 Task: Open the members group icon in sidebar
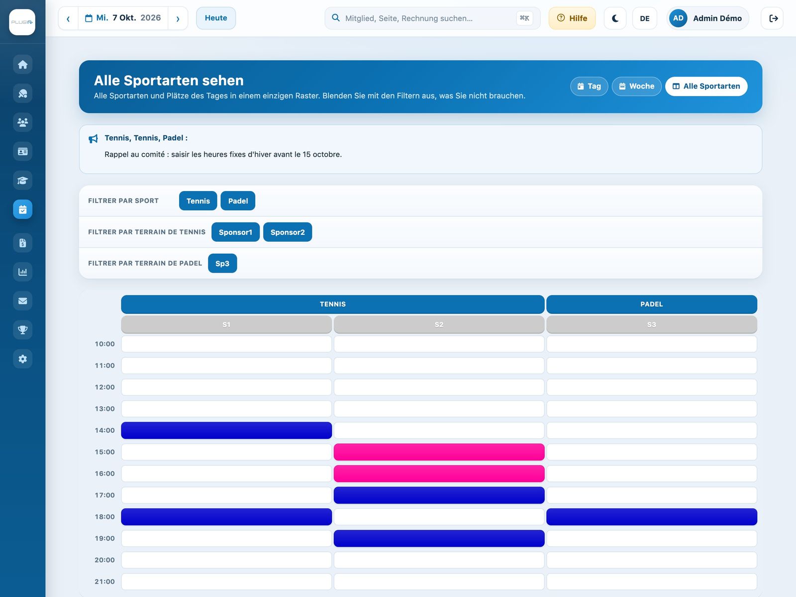pos(22,122)
